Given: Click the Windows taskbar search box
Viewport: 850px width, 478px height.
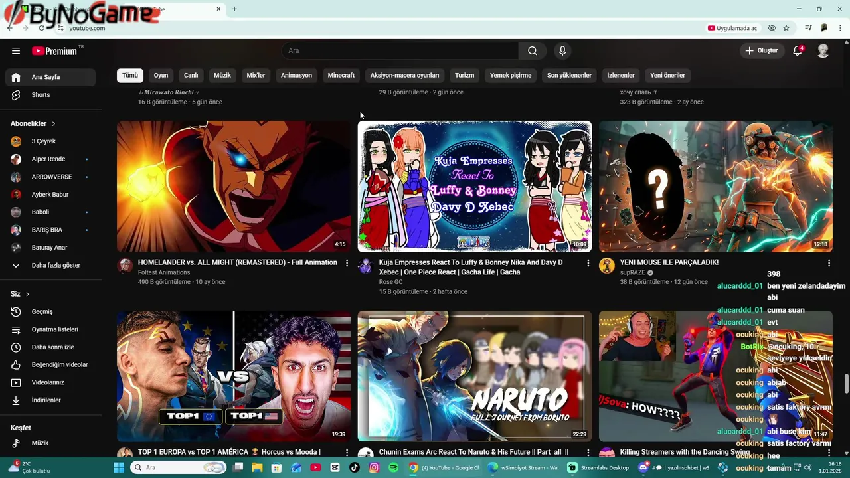Looking at the screenshot, I should pyautogui.click(x=178, y=468).
